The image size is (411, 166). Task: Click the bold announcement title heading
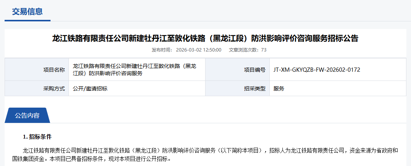tap(205, 38)
